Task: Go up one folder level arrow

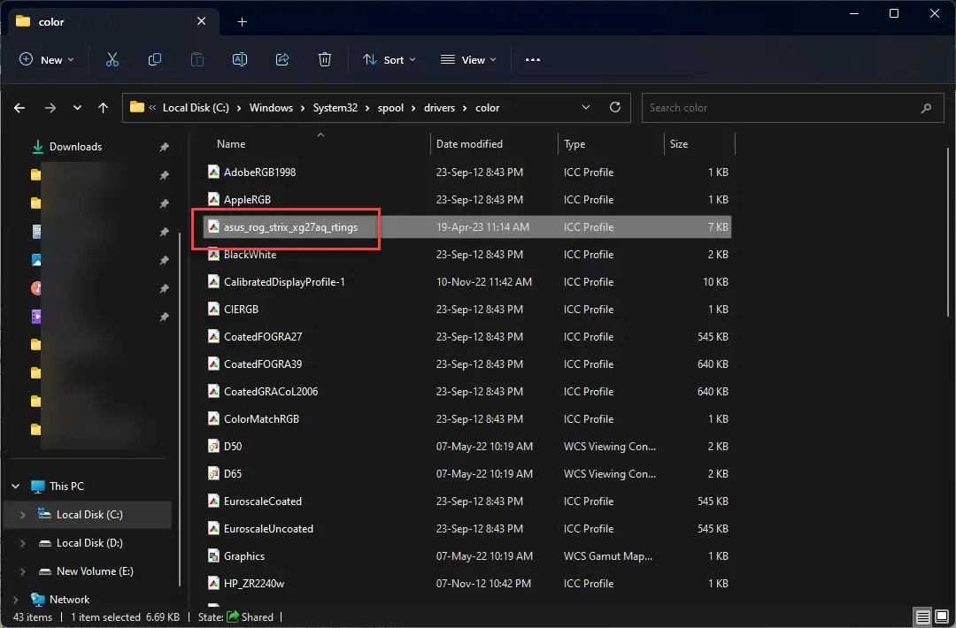Action: point(103,108)
